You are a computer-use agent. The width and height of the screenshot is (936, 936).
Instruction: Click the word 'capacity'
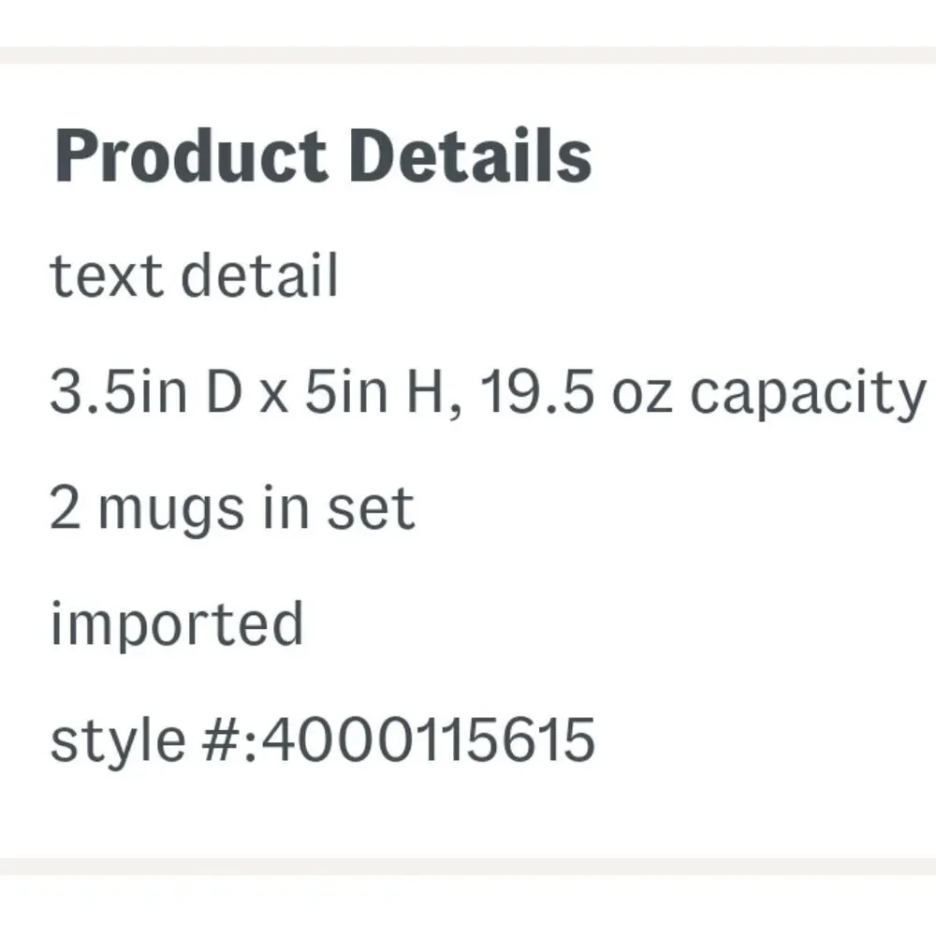click(x=808, y=396)
